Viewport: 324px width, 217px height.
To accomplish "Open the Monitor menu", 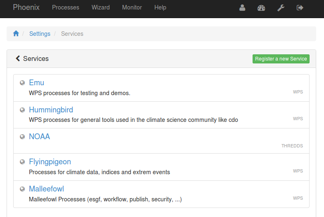I will click(x=132, y=7).
